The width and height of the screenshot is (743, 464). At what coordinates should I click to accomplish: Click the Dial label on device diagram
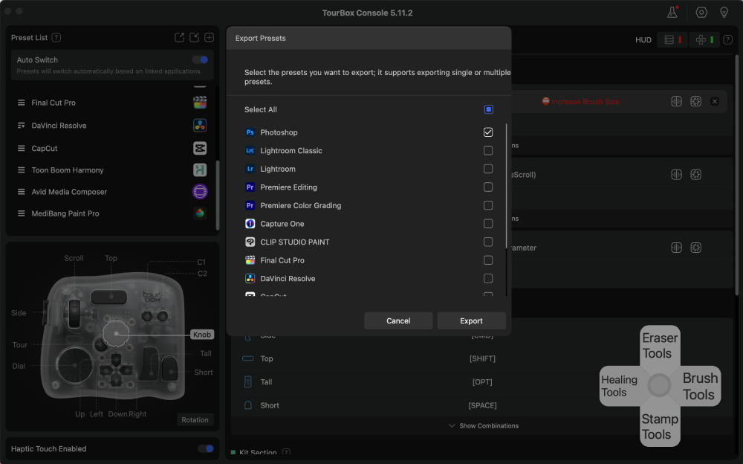click(x=19, y=366)
